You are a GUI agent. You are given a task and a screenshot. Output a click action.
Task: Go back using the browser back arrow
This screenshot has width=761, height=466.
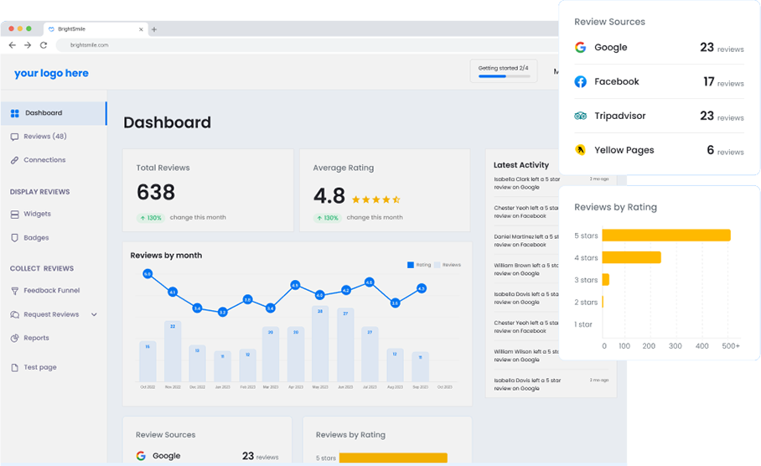(12, 45)
